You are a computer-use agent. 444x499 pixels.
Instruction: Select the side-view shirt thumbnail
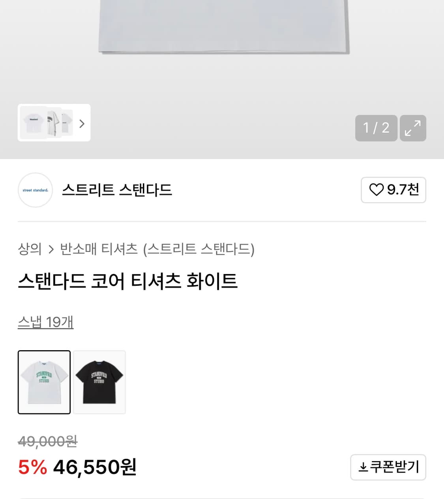tap(53, 123)
